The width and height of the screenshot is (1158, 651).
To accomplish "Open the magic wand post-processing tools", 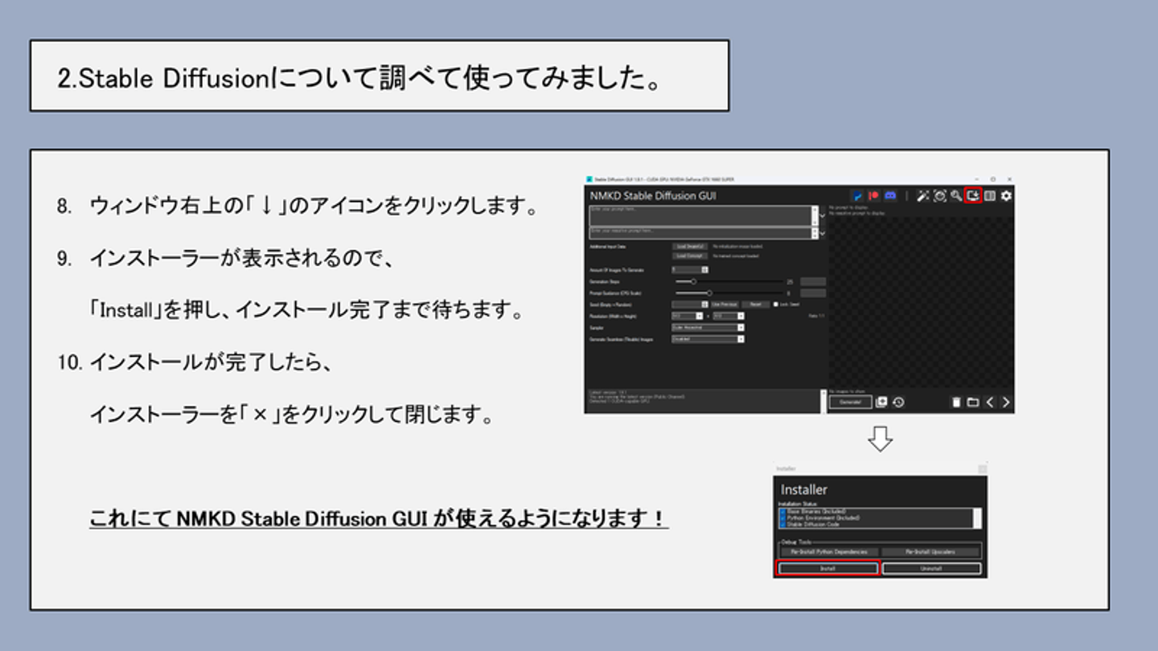I will [922, 195].
